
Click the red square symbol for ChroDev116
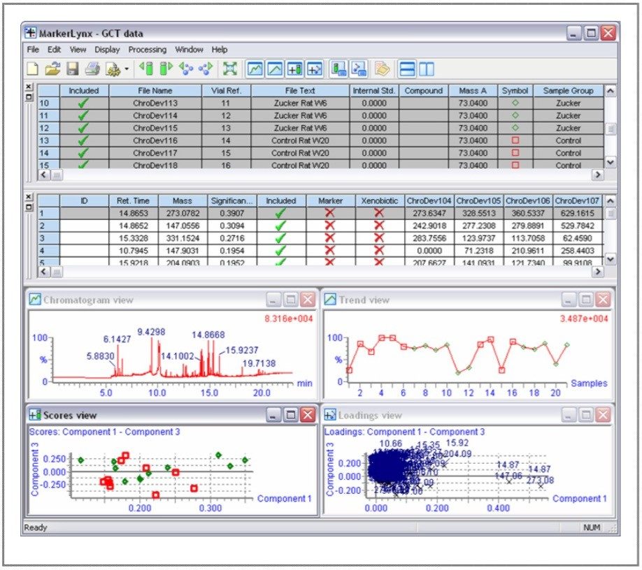point(514,140)
